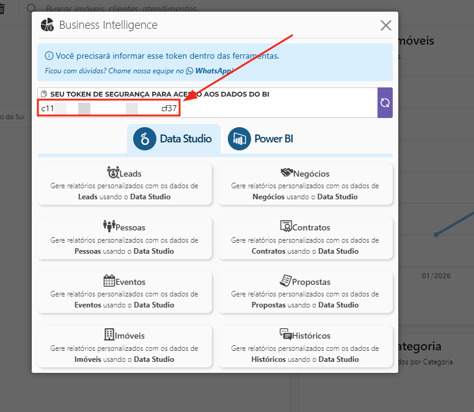Click the Business Intelligence pie chart icon
The image size is (474, 412).
pos(47,25)
